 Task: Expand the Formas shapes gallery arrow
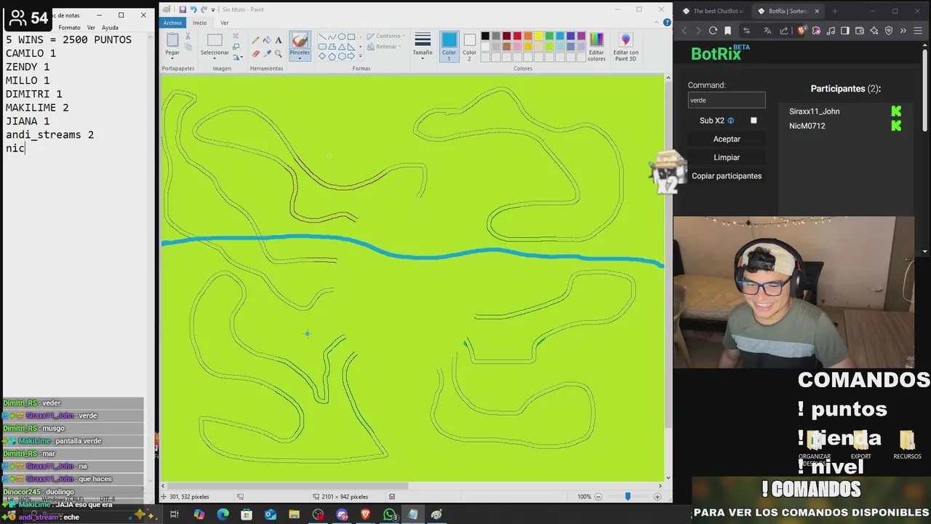360,56
